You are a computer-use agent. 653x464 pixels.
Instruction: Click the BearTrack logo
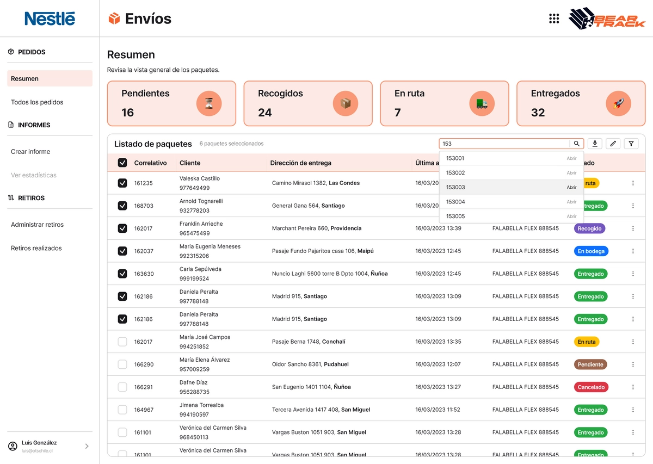coord(607,18)
